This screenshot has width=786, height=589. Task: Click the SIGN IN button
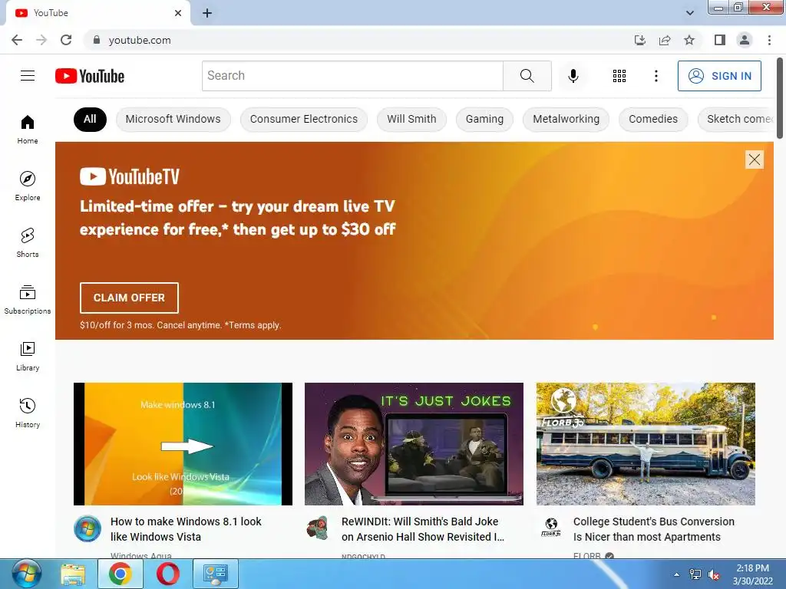719,76
